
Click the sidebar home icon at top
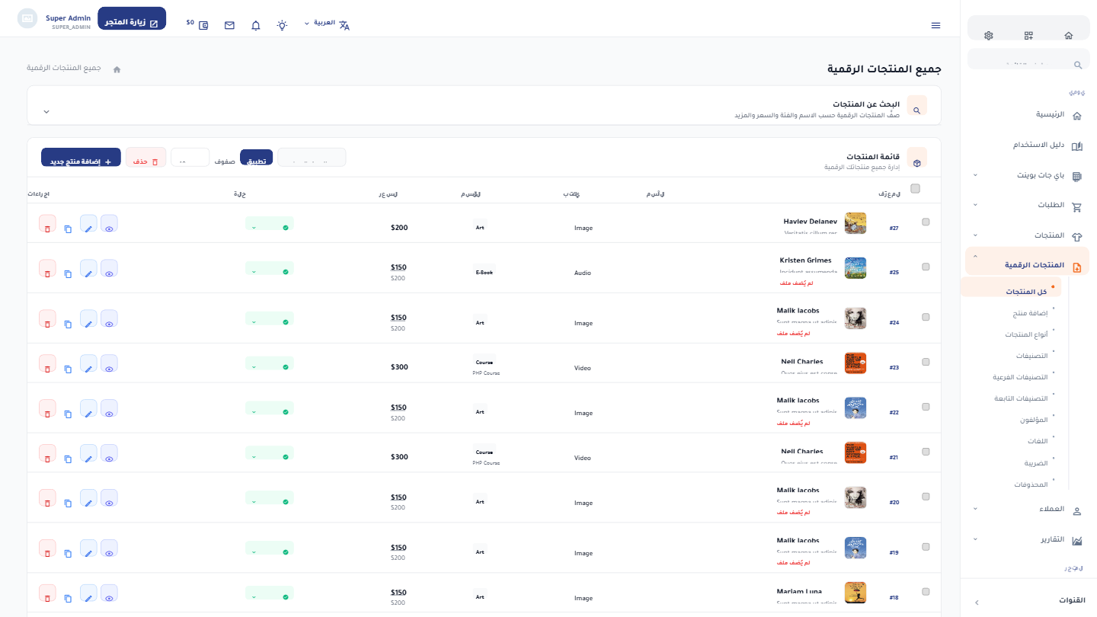coord(1069,36)
